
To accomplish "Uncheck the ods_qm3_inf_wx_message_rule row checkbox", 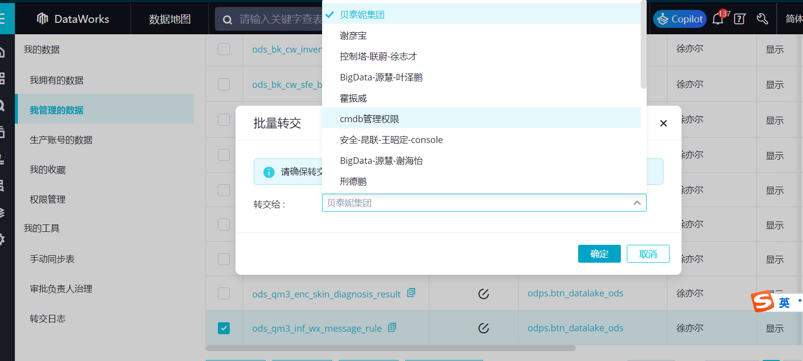I will pyautogui.click(x=224, y=328).
